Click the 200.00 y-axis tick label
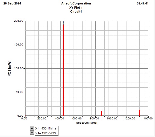155x137 pixels. 18,21
